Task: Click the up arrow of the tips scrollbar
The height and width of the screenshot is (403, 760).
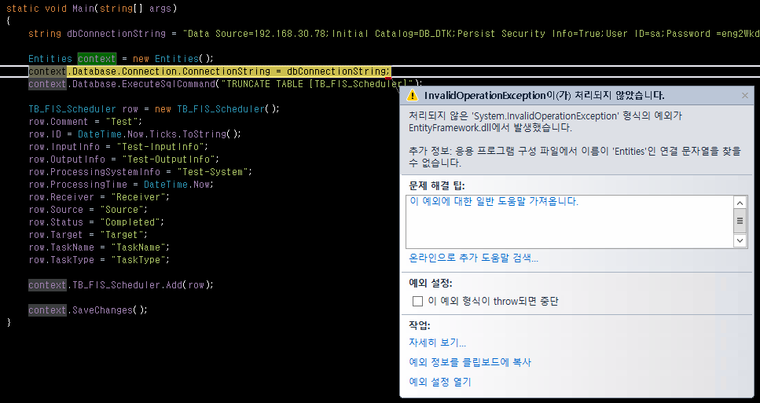Action: (x=740, y=203)
